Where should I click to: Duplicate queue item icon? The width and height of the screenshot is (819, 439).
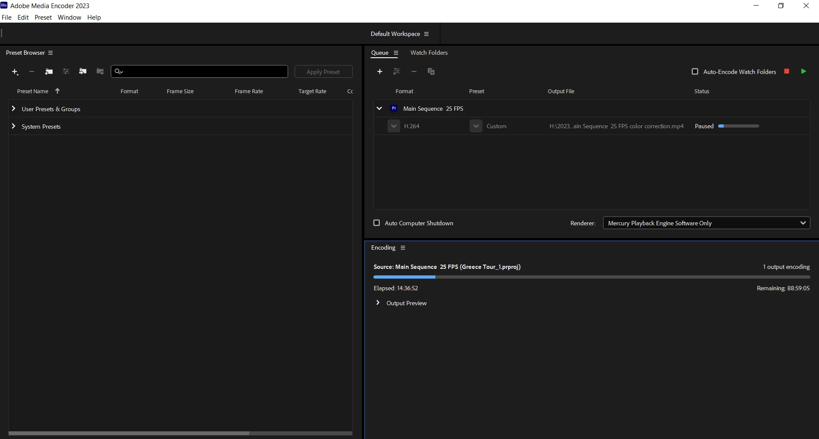[431, 71]
